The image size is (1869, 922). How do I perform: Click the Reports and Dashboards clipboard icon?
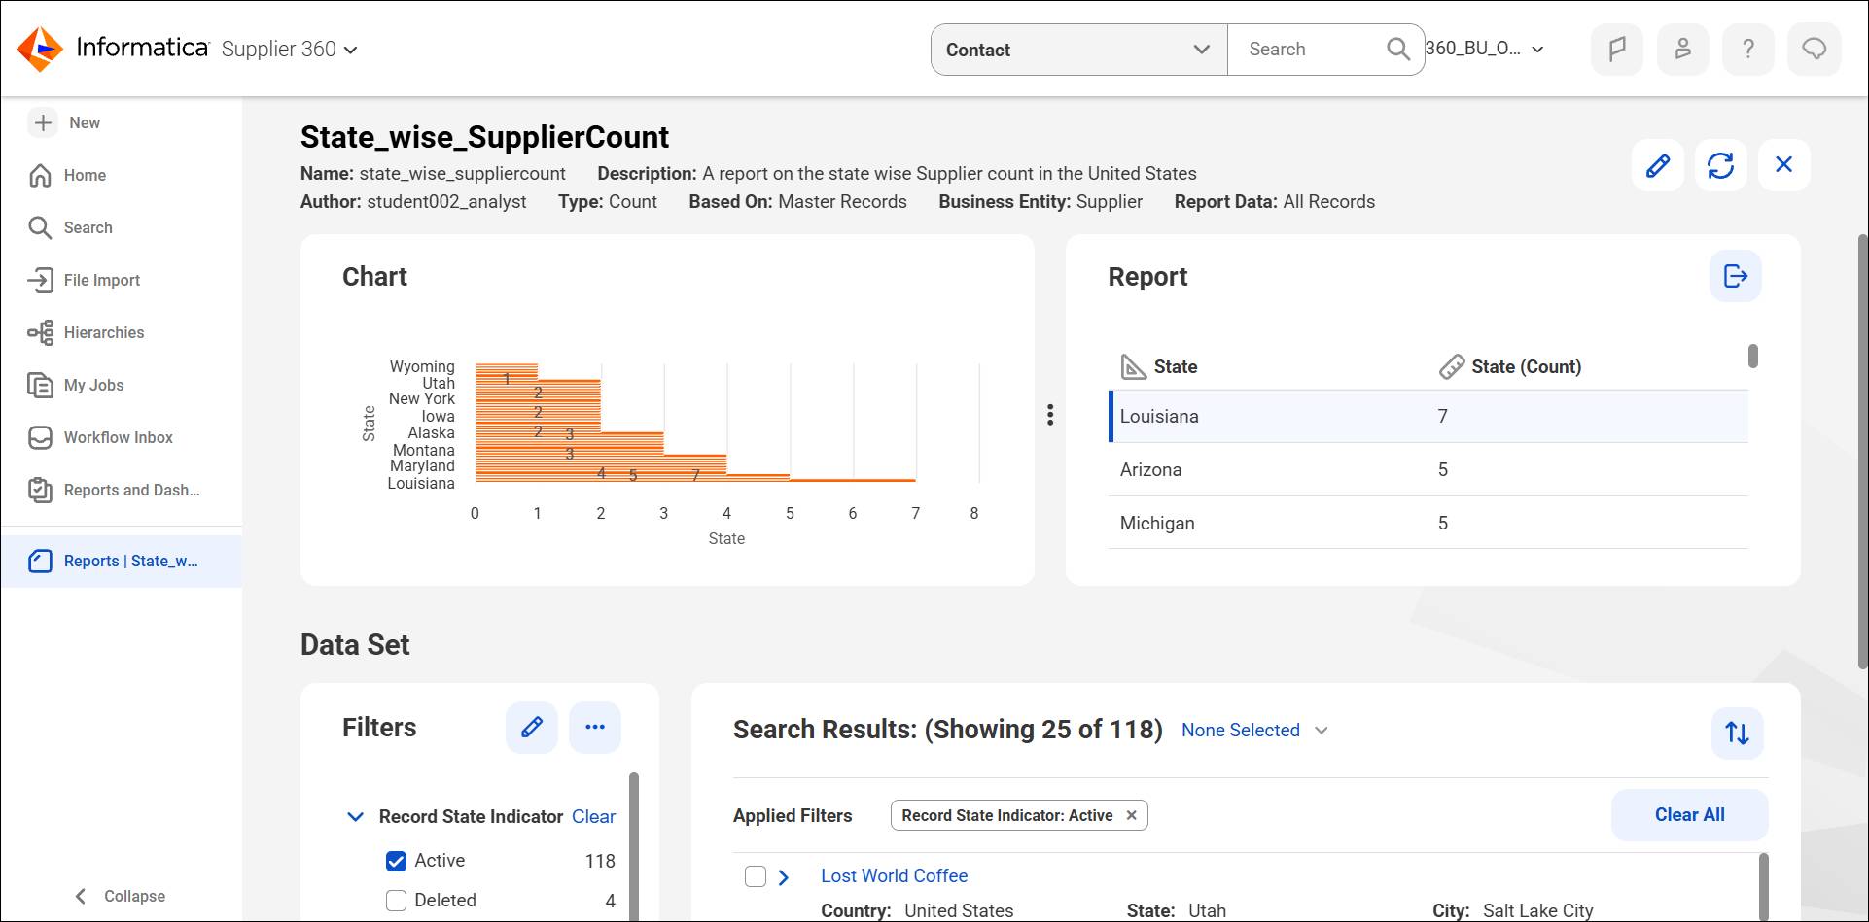[40, 490]
